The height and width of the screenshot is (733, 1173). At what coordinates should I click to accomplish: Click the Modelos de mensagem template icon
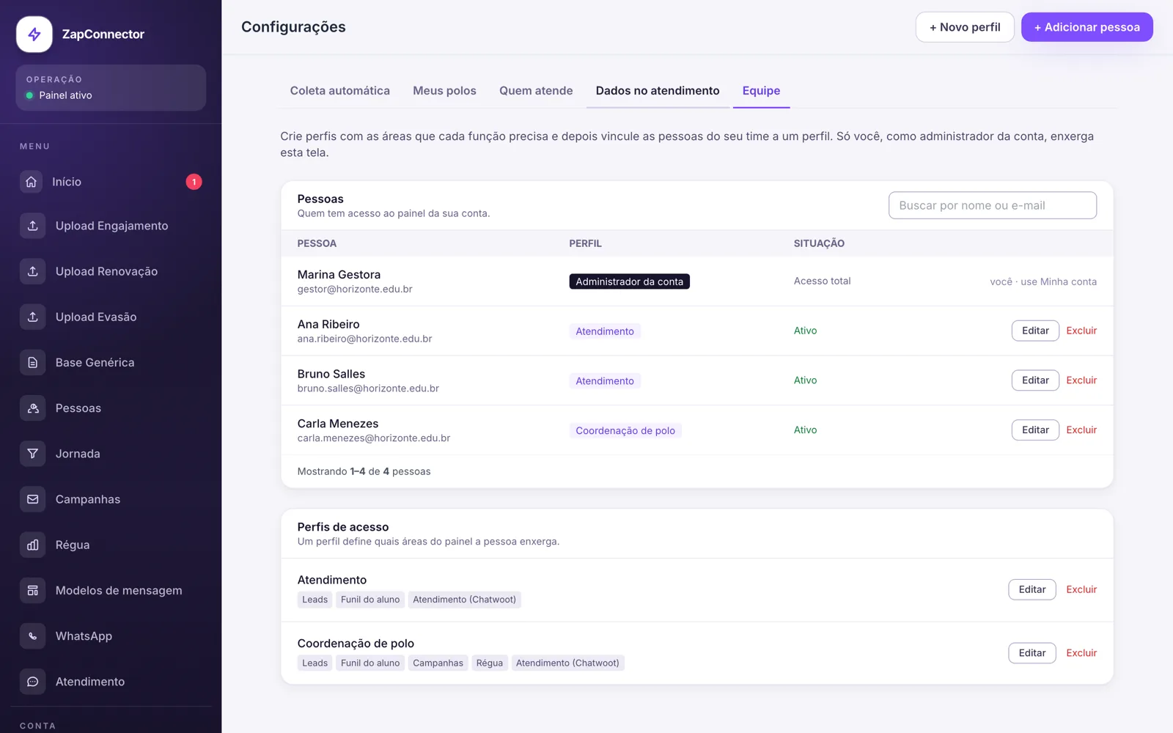(32, 590)
